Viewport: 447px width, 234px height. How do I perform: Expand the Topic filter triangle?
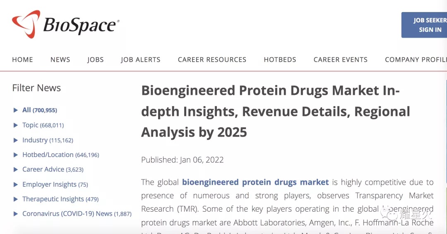pos(16,125)
